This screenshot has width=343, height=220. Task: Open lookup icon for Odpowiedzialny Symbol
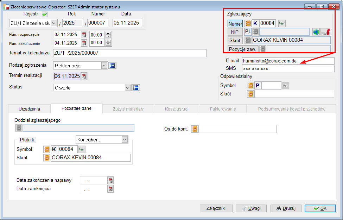pyautogui.click(x=250, y=85)
